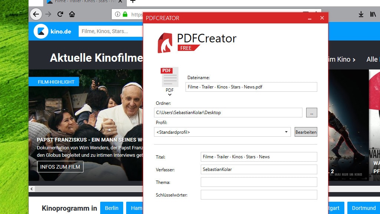The height and width of the screenshot is (214, 380).
Task: Reload the current page
Action: (60, 14)
